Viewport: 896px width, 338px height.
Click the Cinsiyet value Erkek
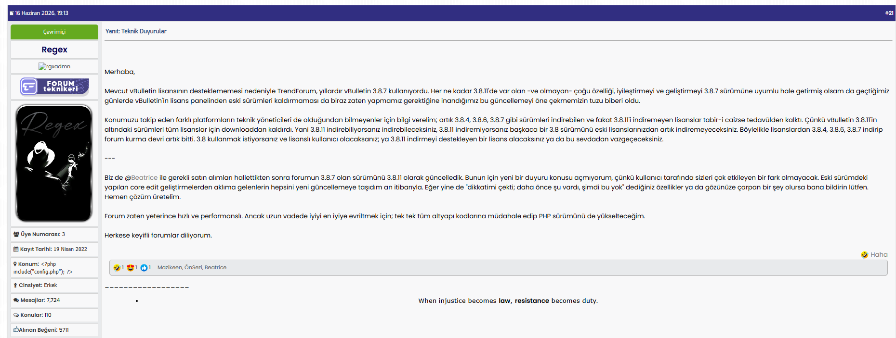click(50, 285)
